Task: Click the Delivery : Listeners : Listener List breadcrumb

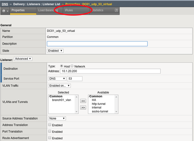Action: pyautogui.click(x=37, y=4)
